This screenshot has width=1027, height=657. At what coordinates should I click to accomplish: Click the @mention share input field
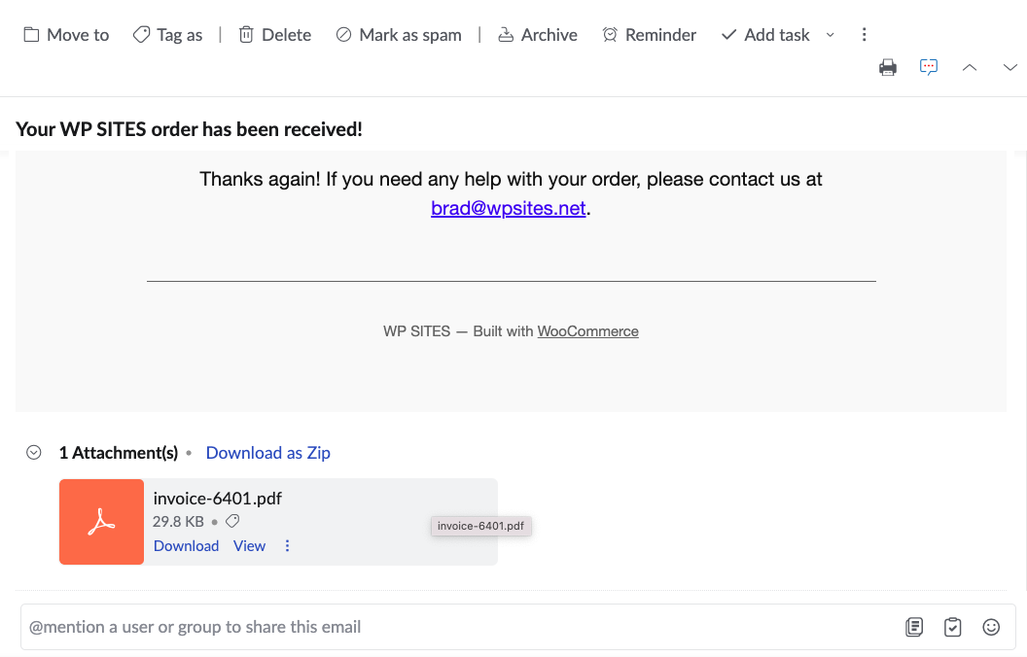[457, 627]
